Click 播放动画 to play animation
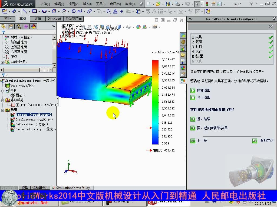This screenshot has height=207, width=277. (x=200, y=90)
